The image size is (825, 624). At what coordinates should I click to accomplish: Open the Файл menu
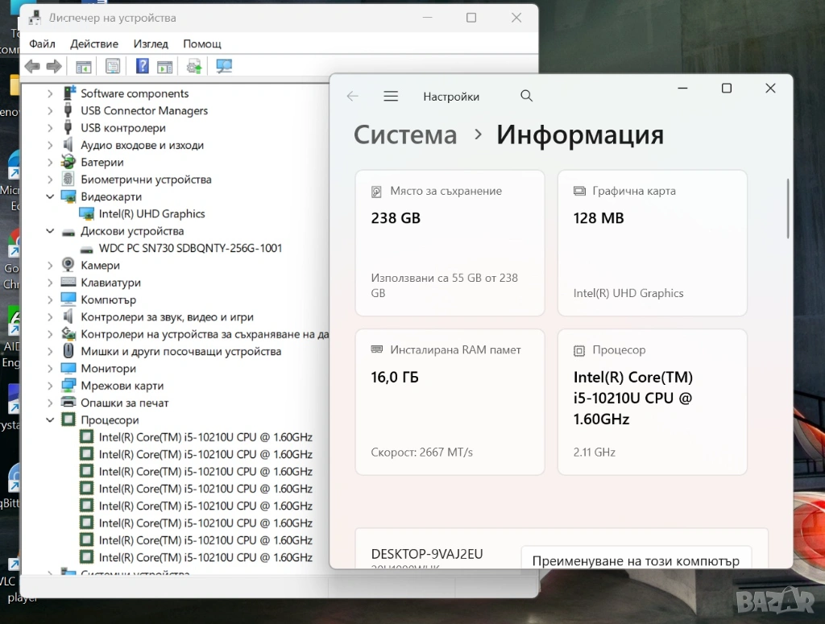point(42,43)
